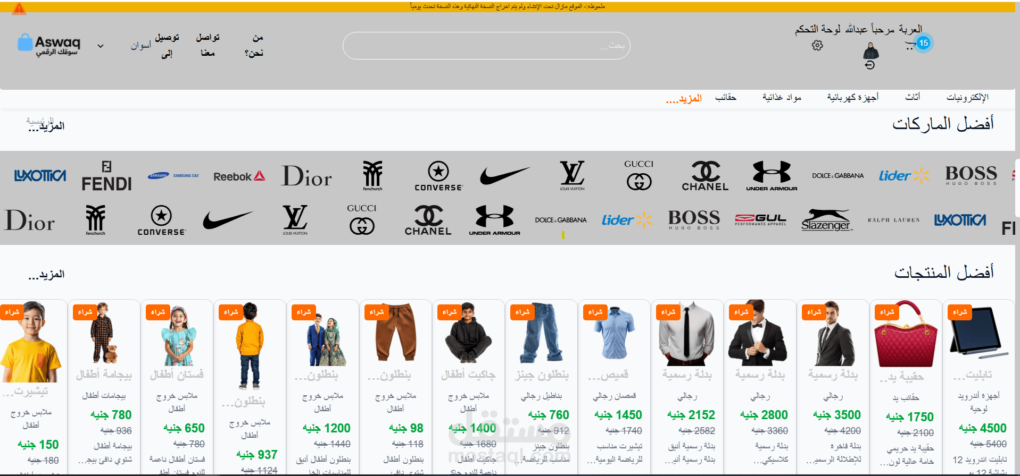Click the buy tag on 2152 suit card
This screenshot has width=1020, height=476.
(668, 312)
